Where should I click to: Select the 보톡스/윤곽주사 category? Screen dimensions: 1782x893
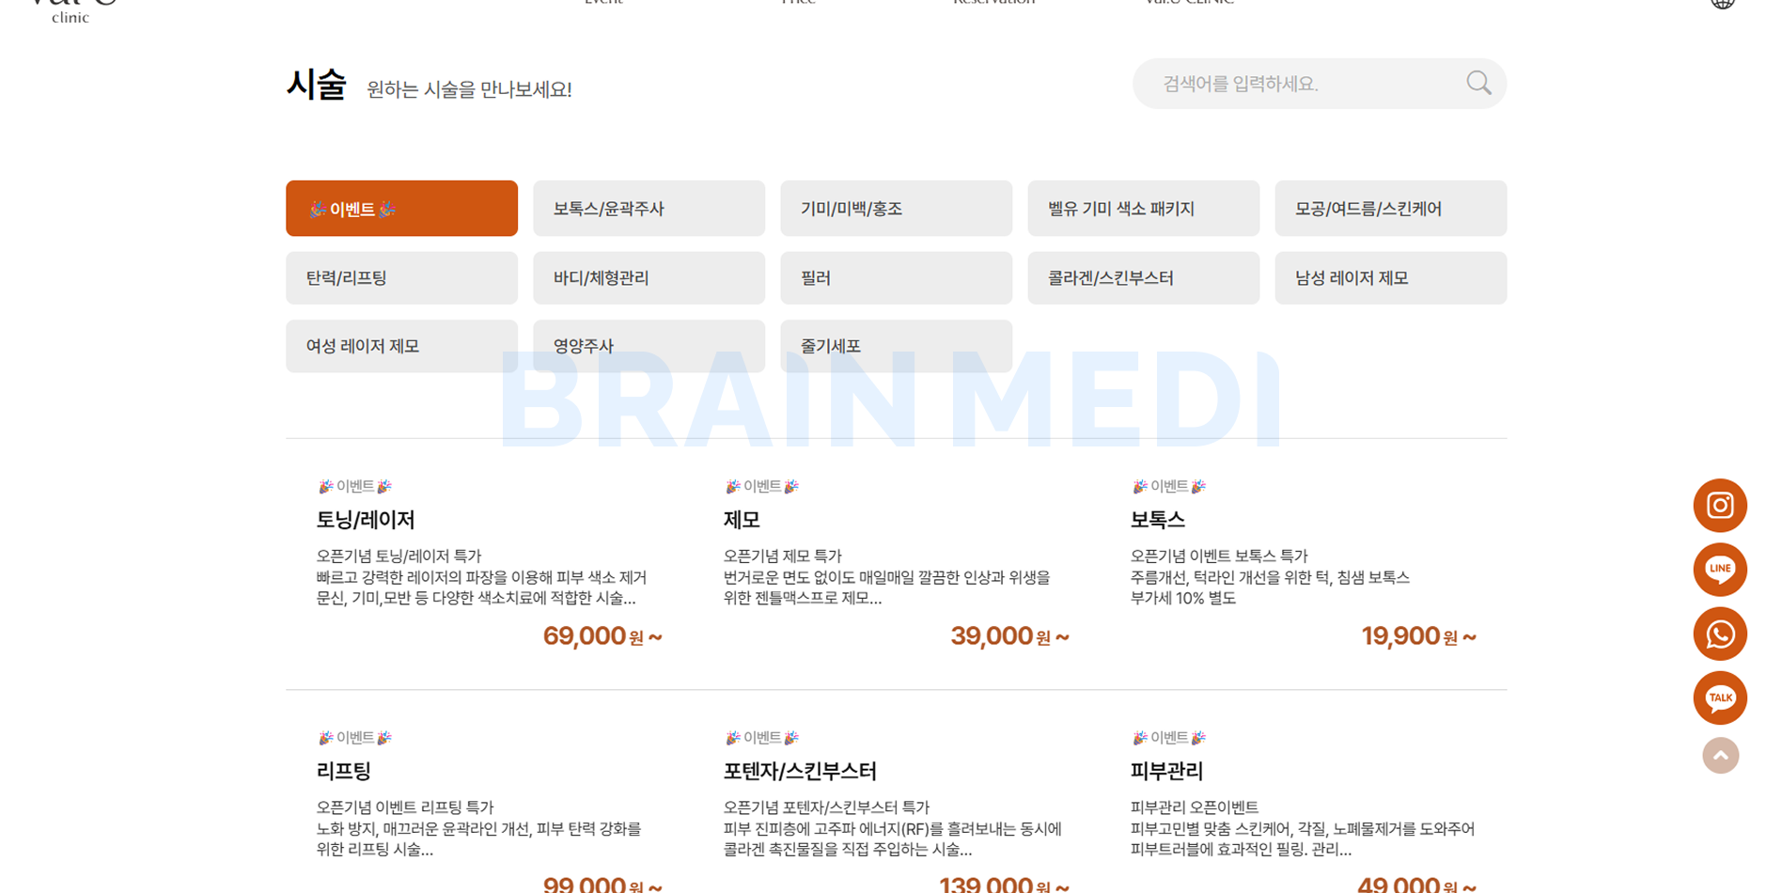click(649, 208)
